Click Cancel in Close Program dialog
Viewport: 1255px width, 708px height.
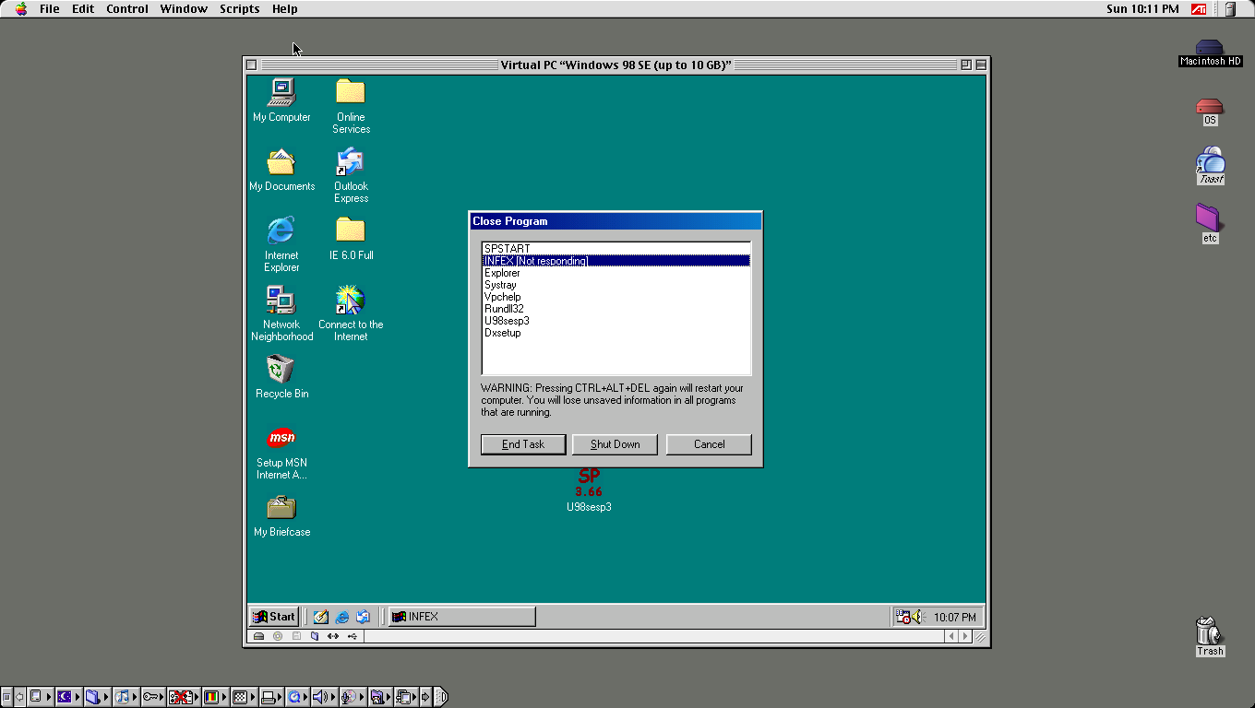click(x=709, y=444)
